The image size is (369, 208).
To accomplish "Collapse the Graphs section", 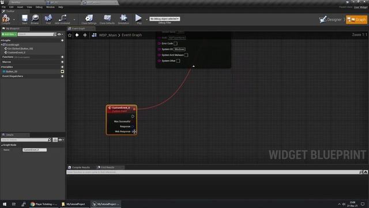I will tap(2, 40).
